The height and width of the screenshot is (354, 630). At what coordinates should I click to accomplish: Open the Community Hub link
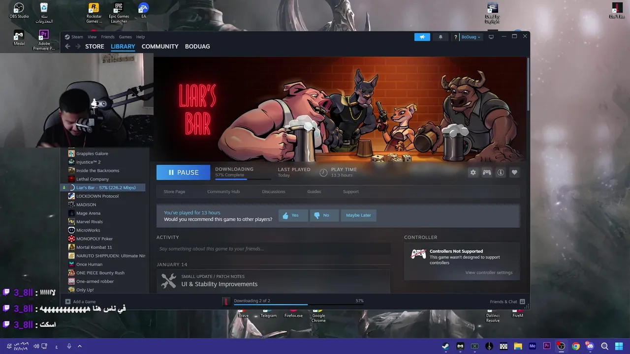(223, 192)
